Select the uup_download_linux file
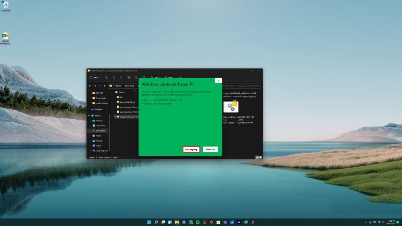 pos(128,107)
